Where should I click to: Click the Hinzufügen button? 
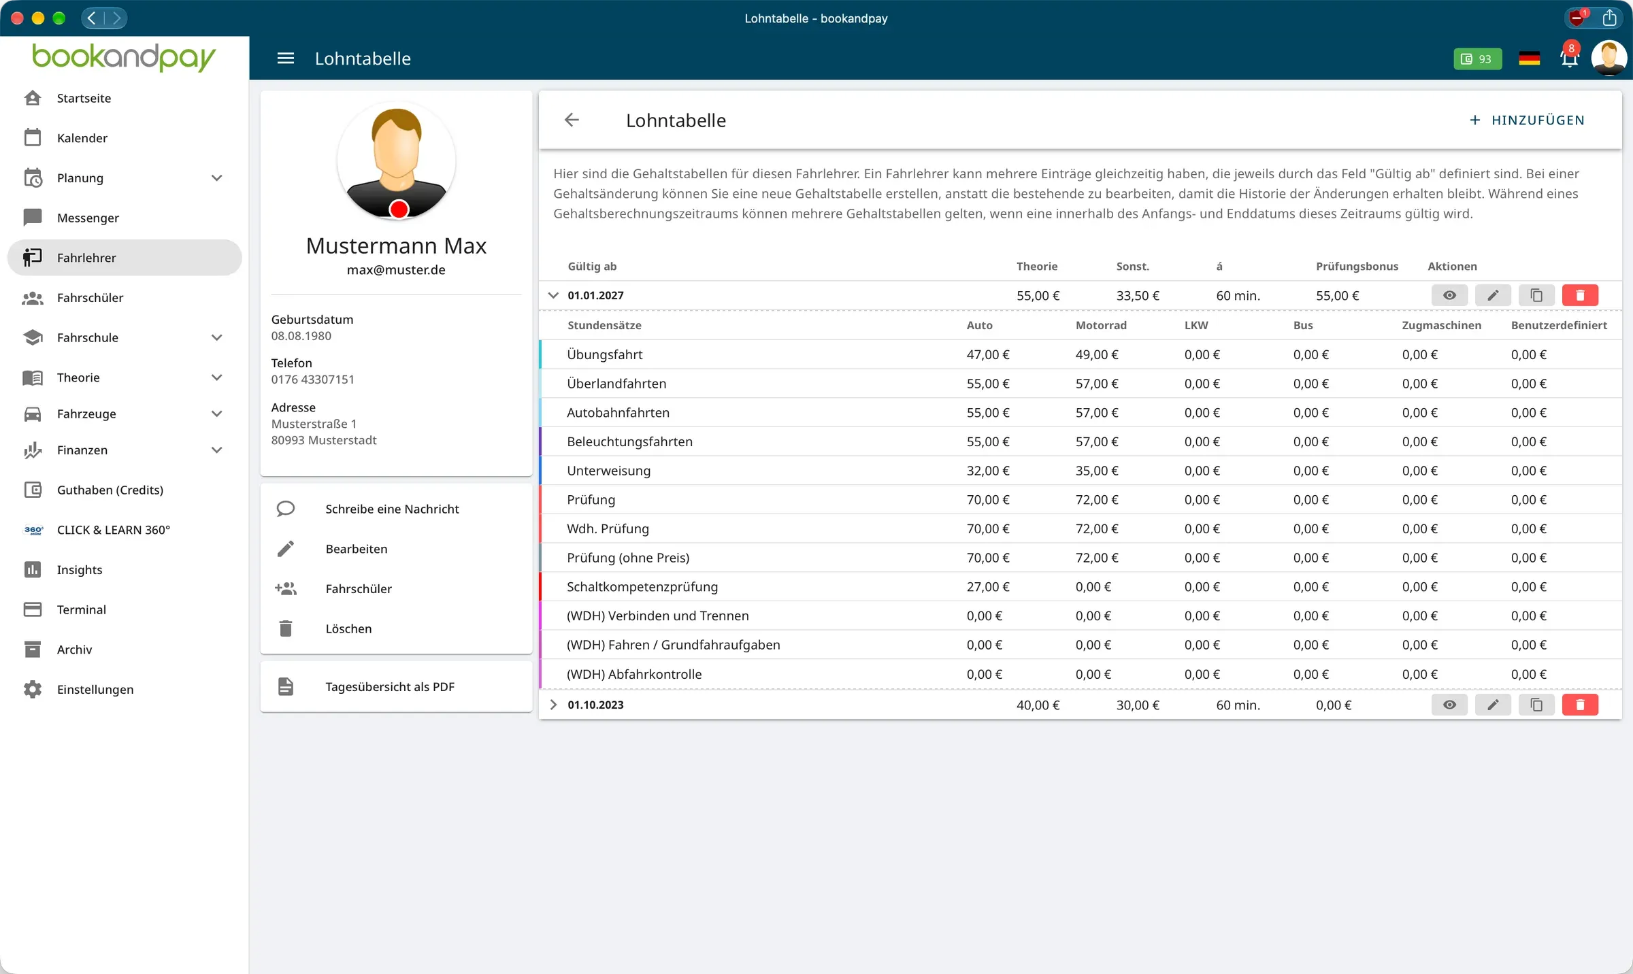1527,120
